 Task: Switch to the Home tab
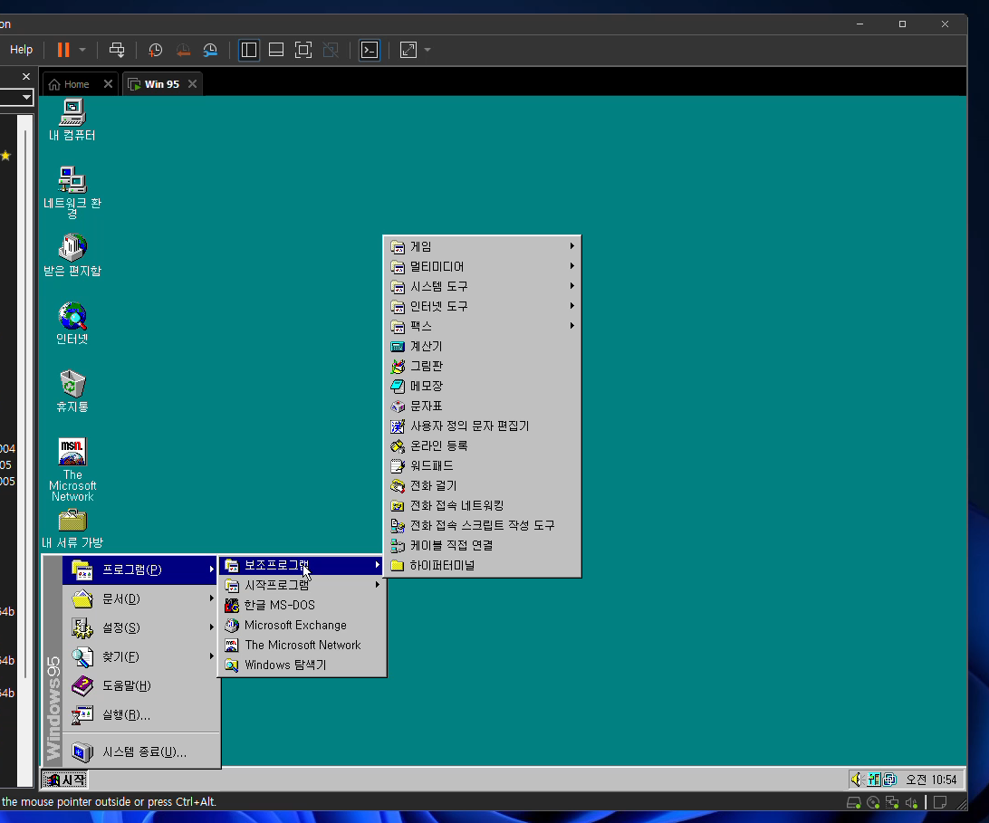pos(71,84)
